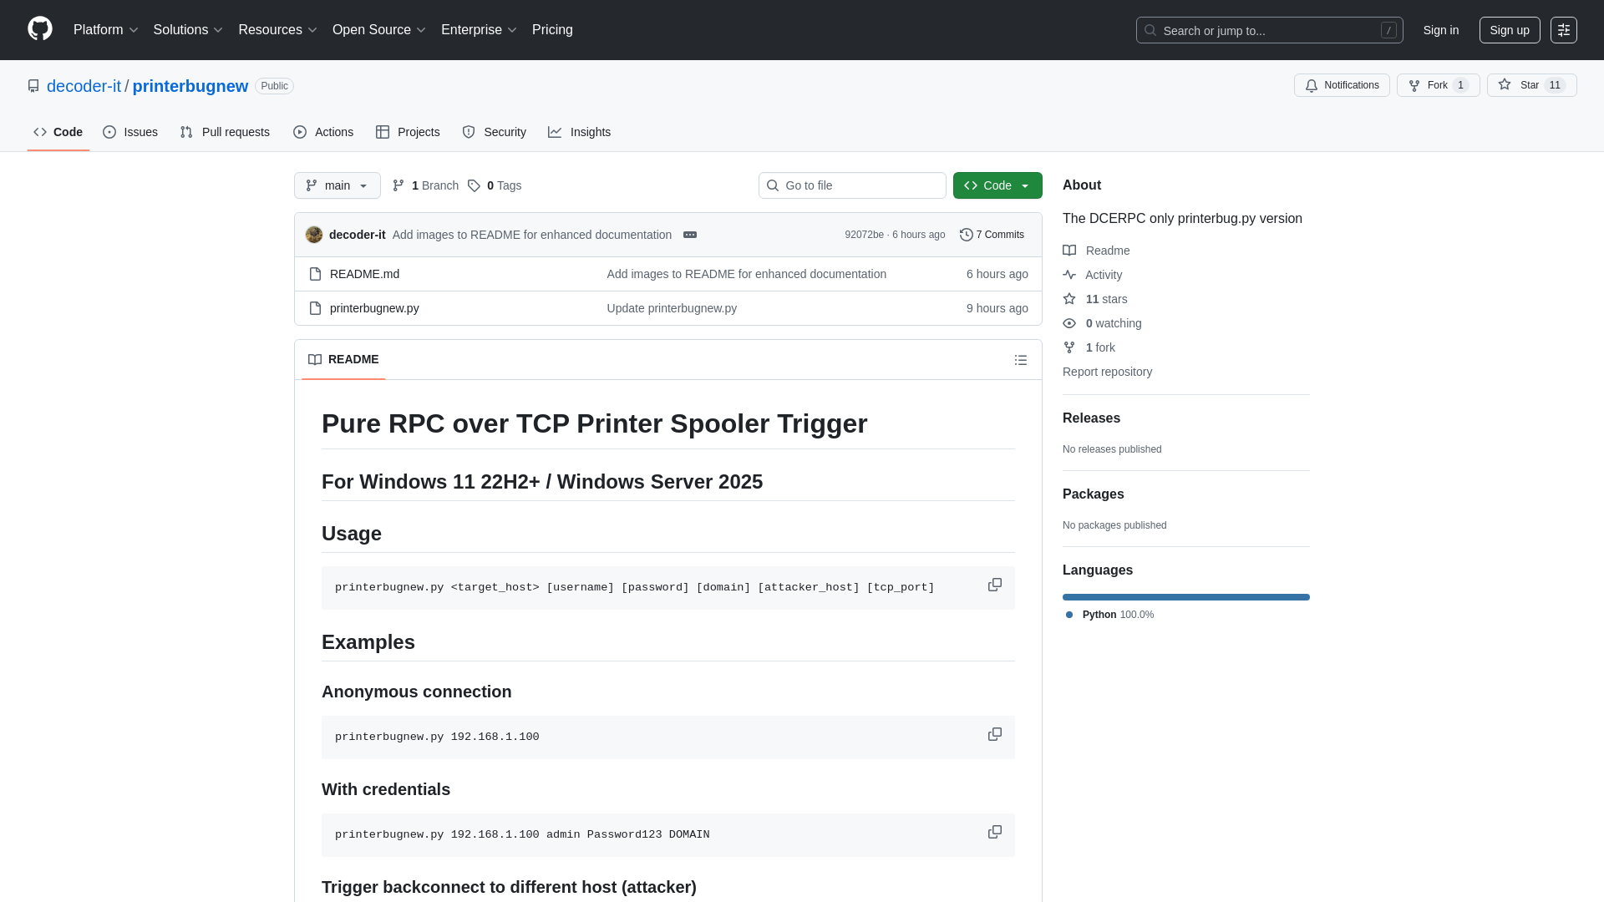Star the printerbugnew repository

pyautogui.click(x=1531, y=84)
